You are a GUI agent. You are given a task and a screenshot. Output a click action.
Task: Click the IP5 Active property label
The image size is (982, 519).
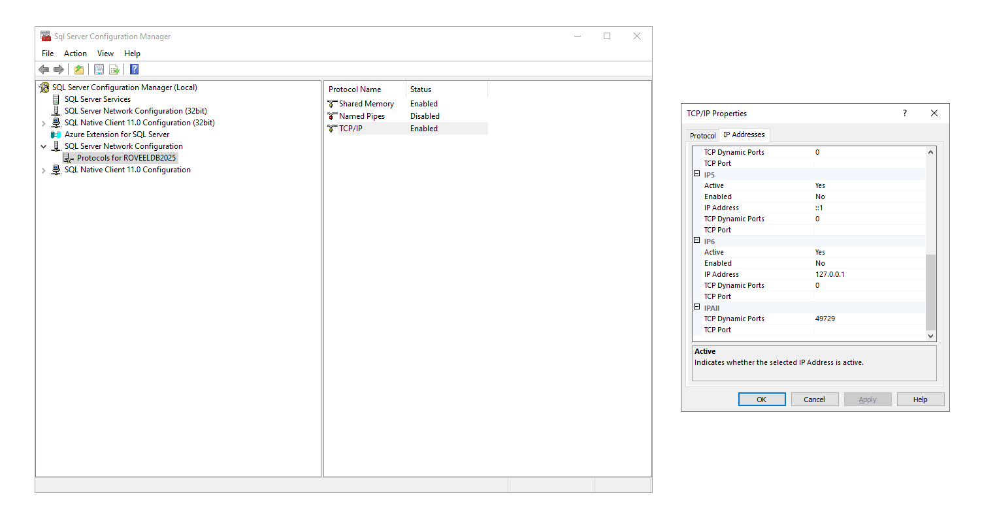(x=714, y=185)
